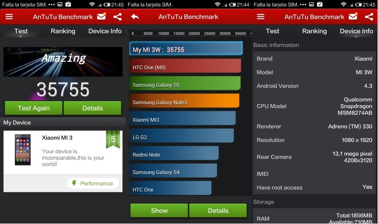This screenshot has width=378, height=224.
Task: Tap the share icon on the rightmost screen
Action: coord(369,17)
